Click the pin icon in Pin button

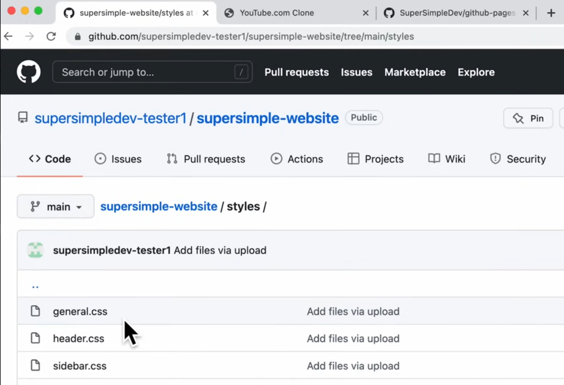518,118
